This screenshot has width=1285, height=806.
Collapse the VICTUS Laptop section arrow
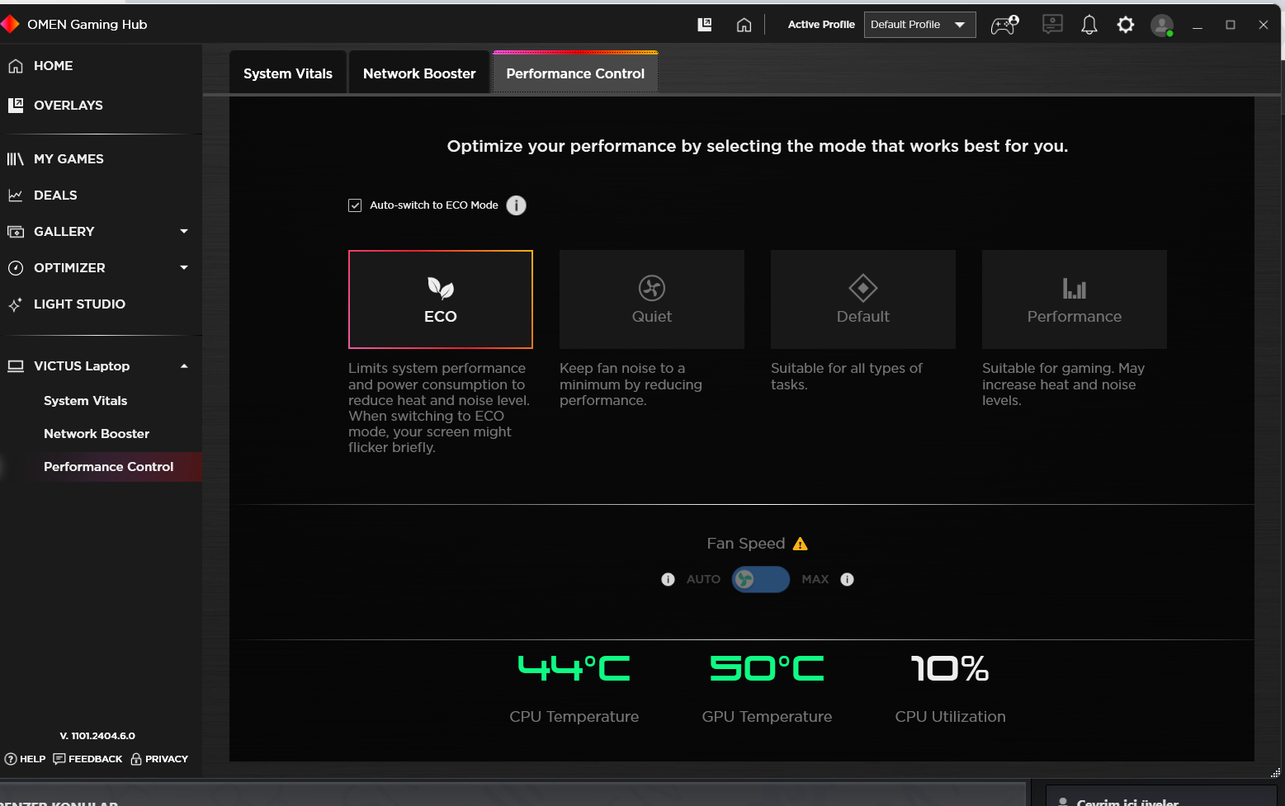[x=184, y=366]
